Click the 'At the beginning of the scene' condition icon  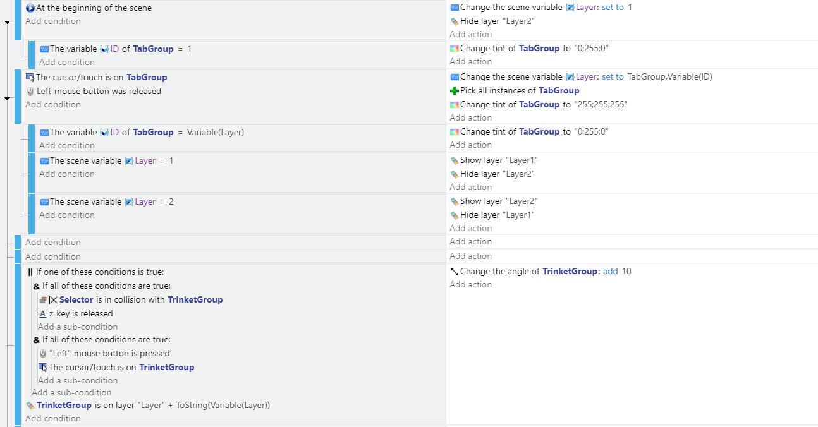coord(30,8)
